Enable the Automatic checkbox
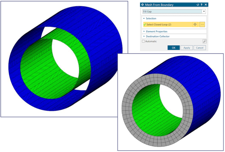The width and height of the screenshot is (225, 152). coord(143,41)
